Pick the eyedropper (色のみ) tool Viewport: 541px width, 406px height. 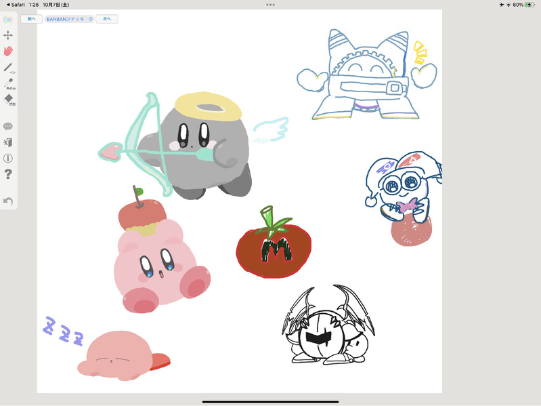(9, 84)
